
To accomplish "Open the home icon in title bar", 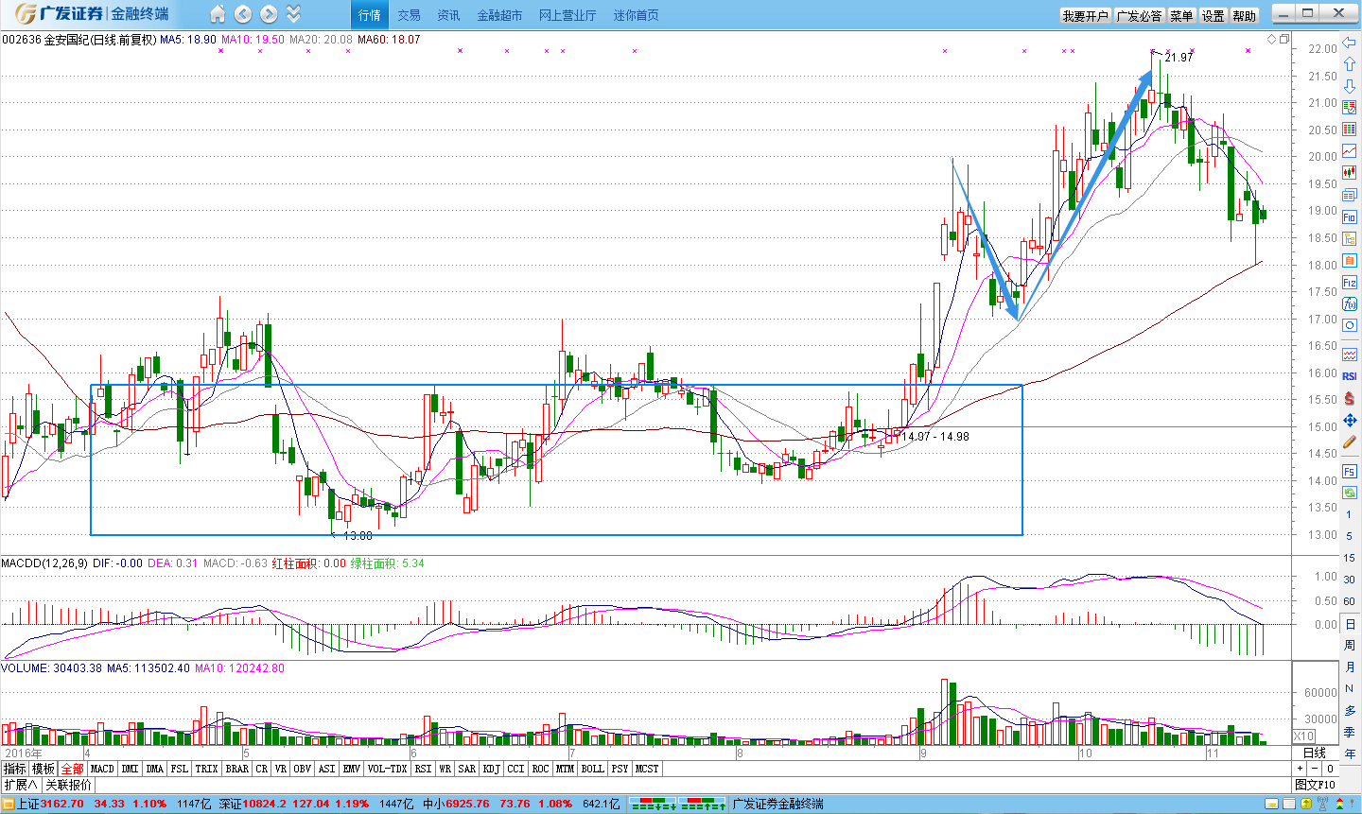I will tap(218, 14).
